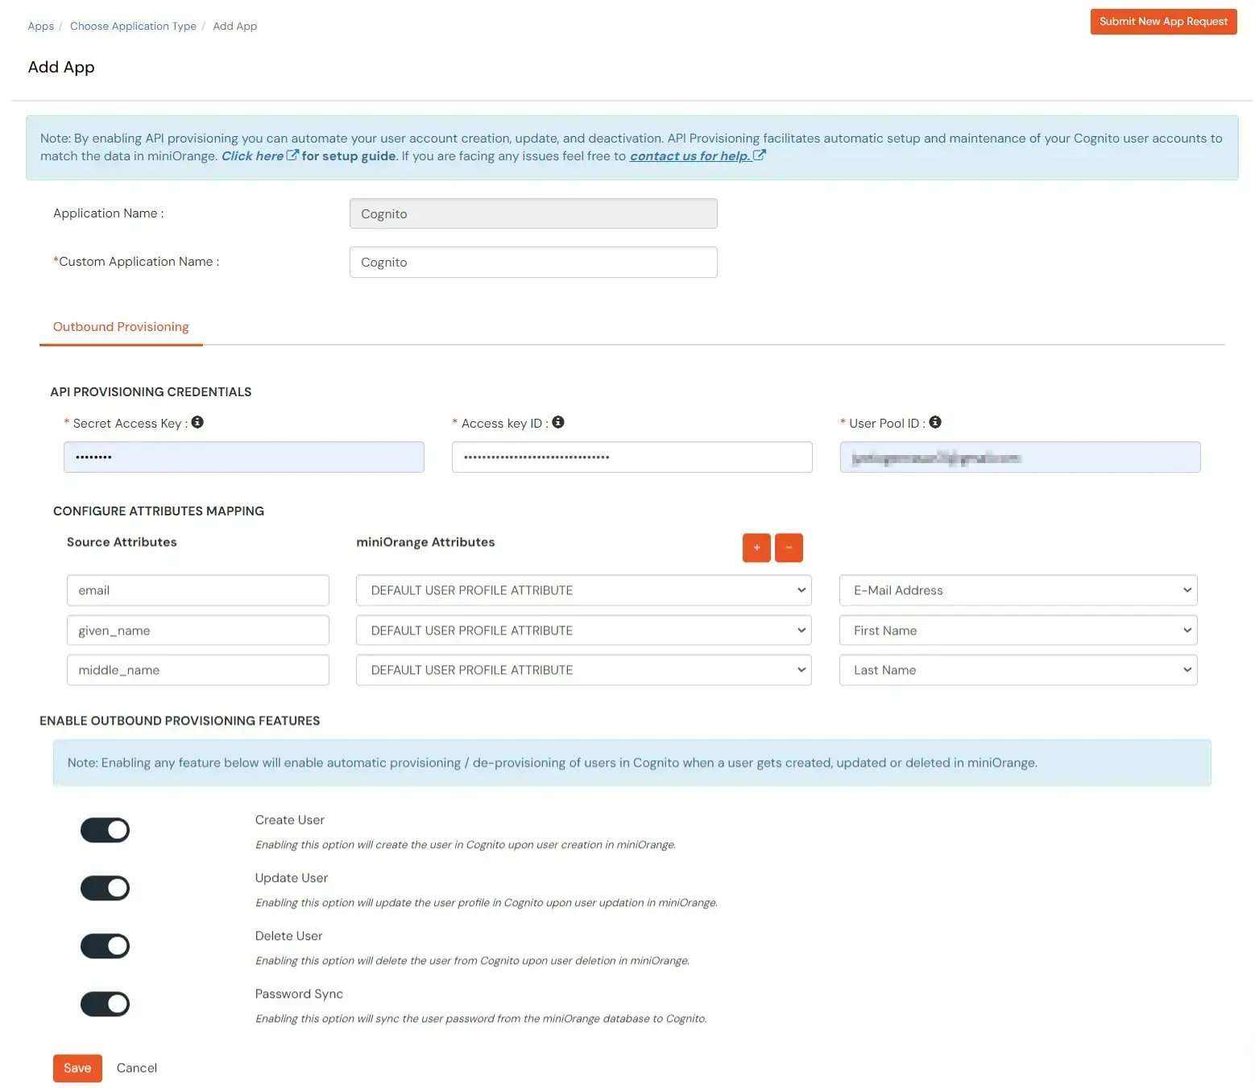1255x1088 pixels.
Task: Open the Last Name dropdown
Action: (x=1018, y=670)
